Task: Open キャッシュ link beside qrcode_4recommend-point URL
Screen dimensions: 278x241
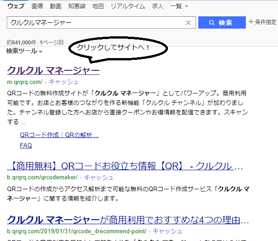Action: point(168,231)
